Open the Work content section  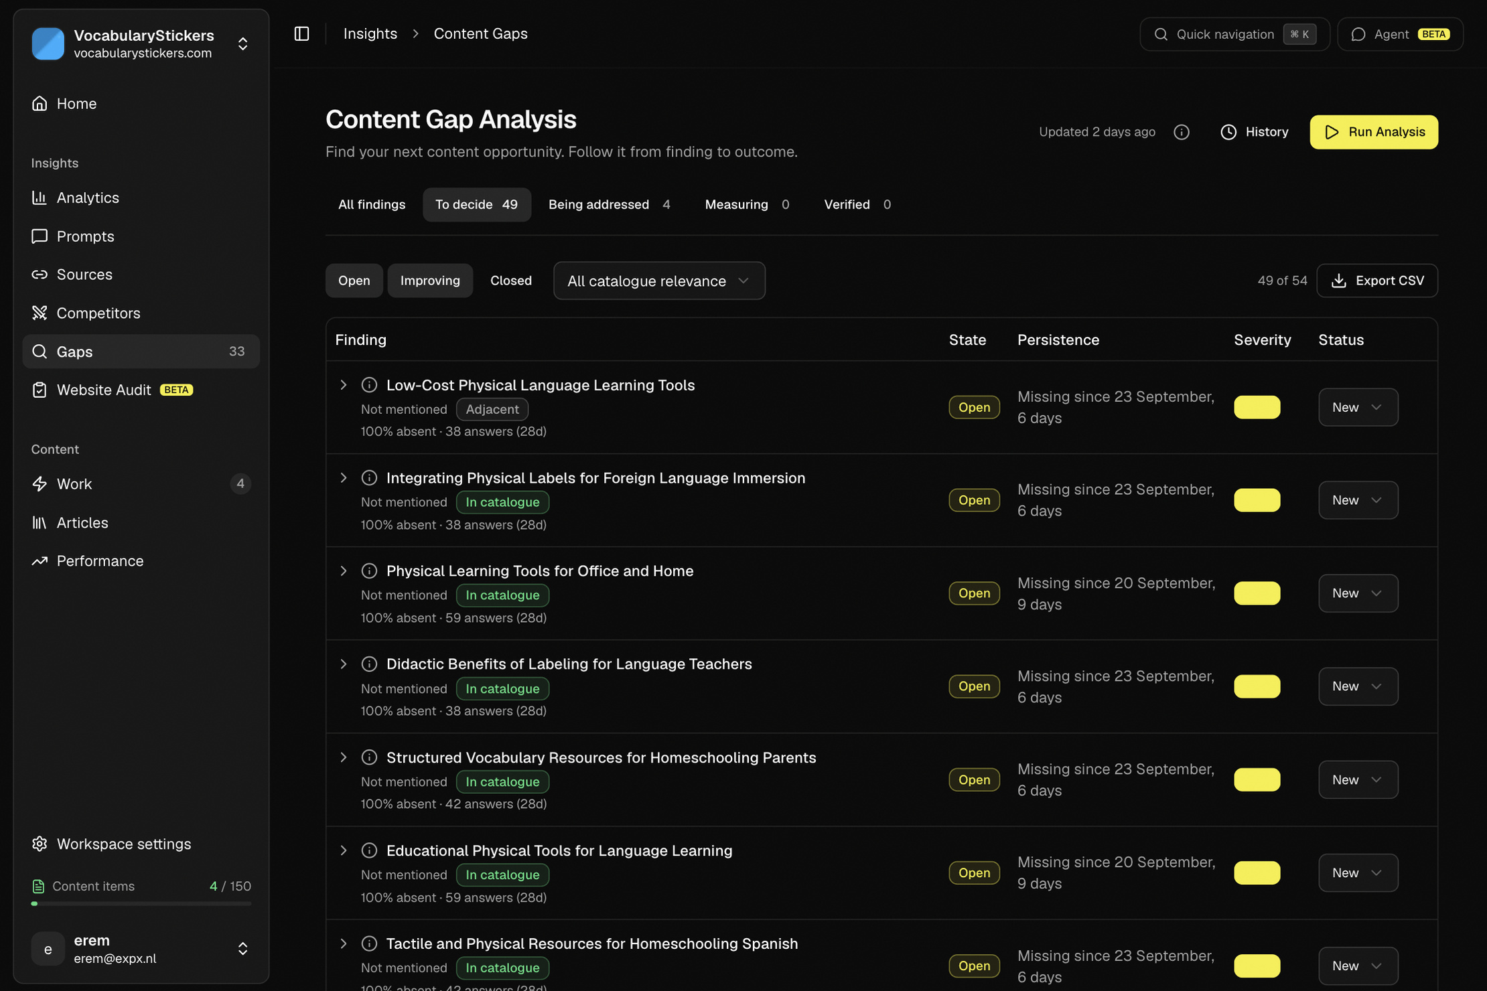[x=141, y=483]
